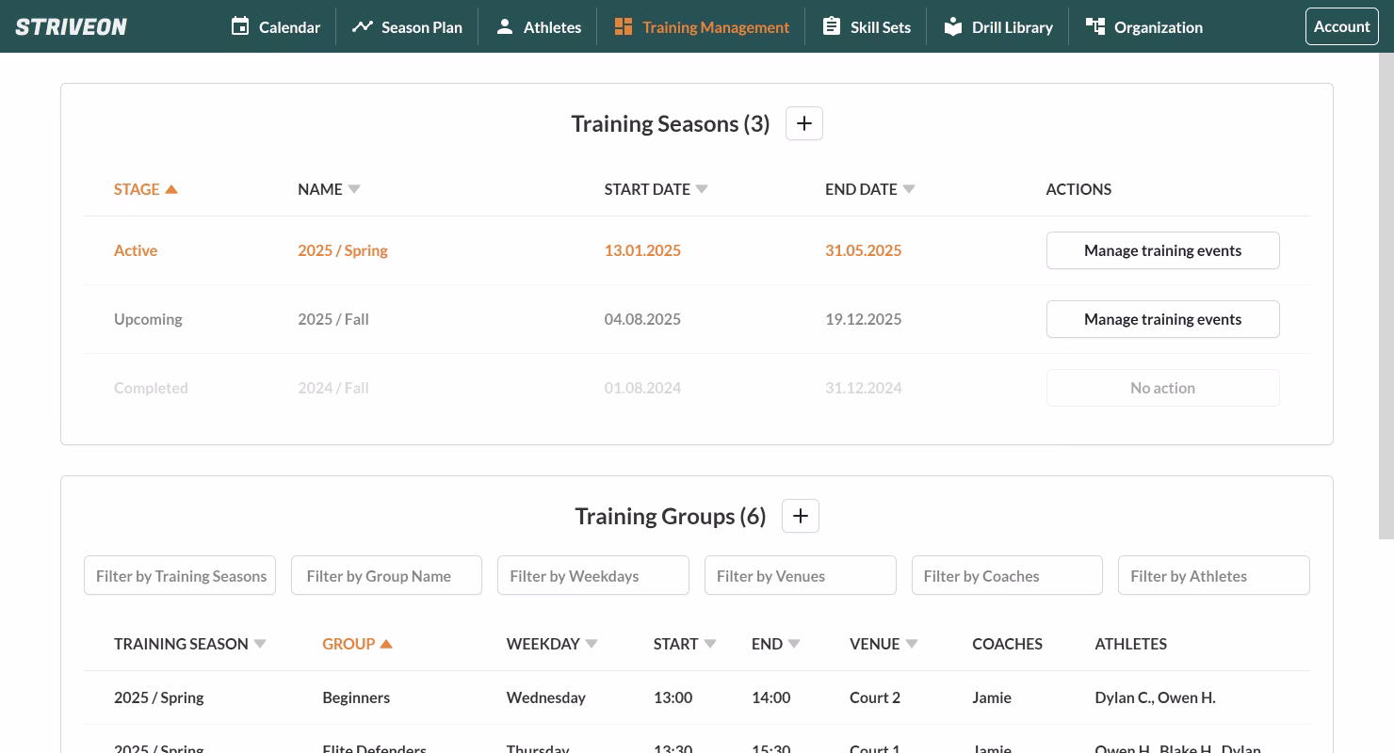Click the page vertical scrollbar
The height and width of the screenshot is (753, 1394).
click(x=1386, y=296)
